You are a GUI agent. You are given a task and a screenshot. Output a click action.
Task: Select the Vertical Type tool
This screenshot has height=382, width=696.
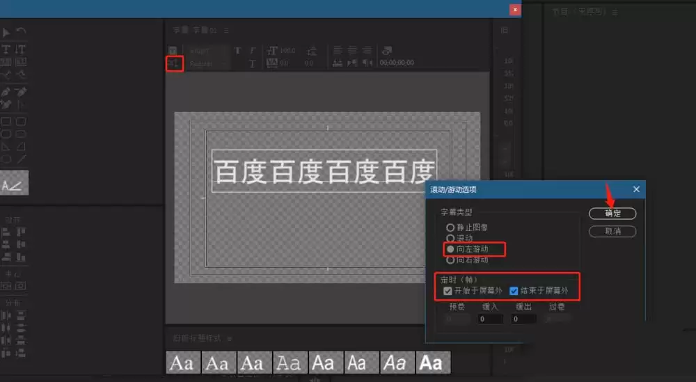(20, 49)
